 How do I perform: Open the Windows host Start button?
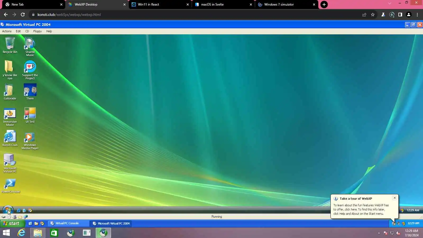6,233
